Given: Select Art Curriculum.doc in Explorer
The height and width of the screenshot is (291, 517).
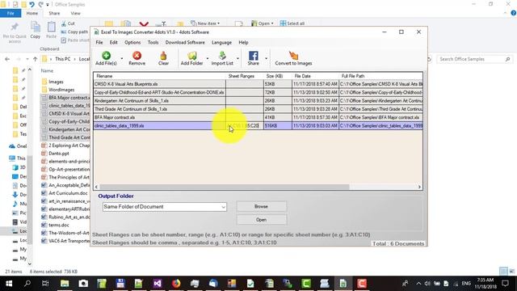Looking at the screenshot, I should pos(68,193).
